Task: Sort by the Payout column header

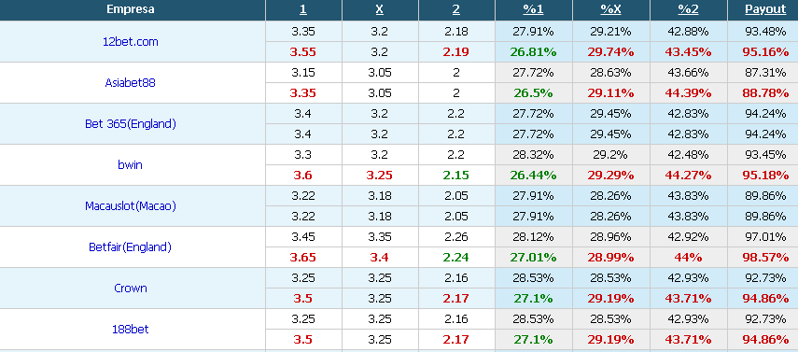Action: pos(765,9)
